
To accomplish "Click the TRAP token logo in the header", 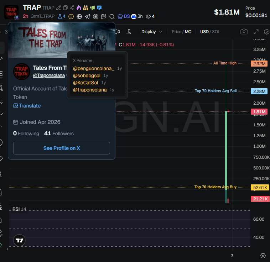I will 11,12.
